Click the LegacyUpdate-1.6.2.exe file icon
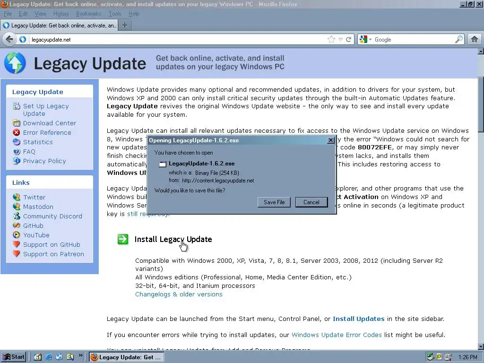This screenshot has height=363, width=484. point(163,164)
